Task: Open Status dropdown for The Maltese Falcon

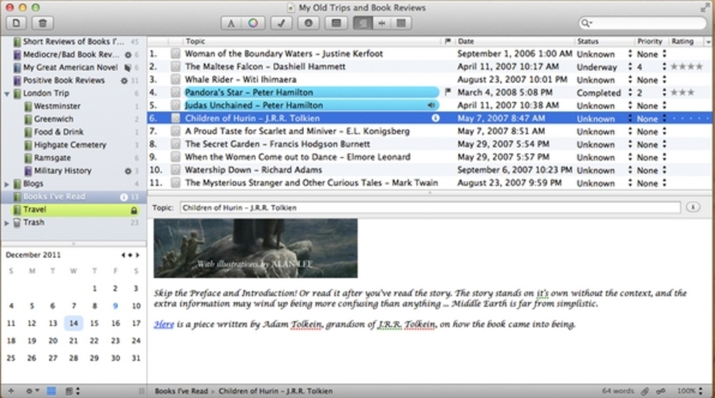Action: tap(630, 67)
